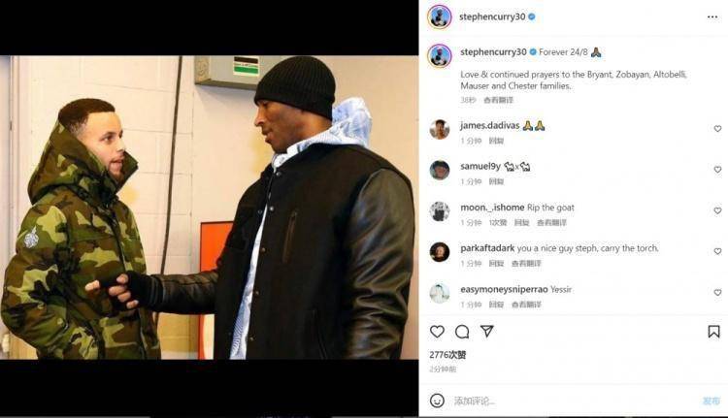Show translation of the post caption

(x=498, y=100)
